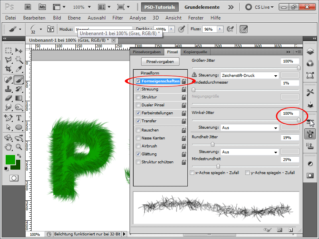Toggle the brush panel button in options bar

pos(51,29)
